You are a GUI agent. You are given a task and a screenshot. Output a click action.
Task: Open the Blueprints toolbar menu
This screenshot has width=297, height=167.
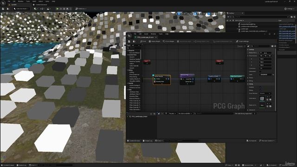pyautogui.click(x=42, y=9)
